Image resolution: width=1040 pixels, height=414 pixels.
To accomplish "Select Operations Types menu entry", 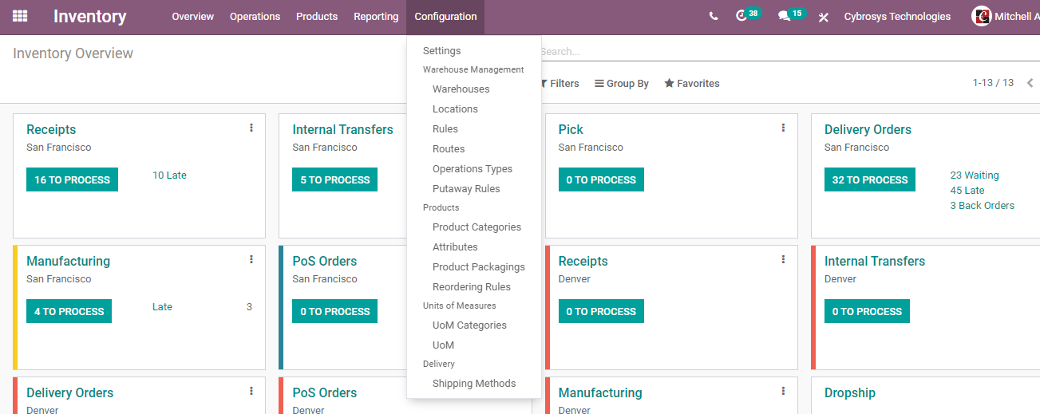I will coord(474,168).
